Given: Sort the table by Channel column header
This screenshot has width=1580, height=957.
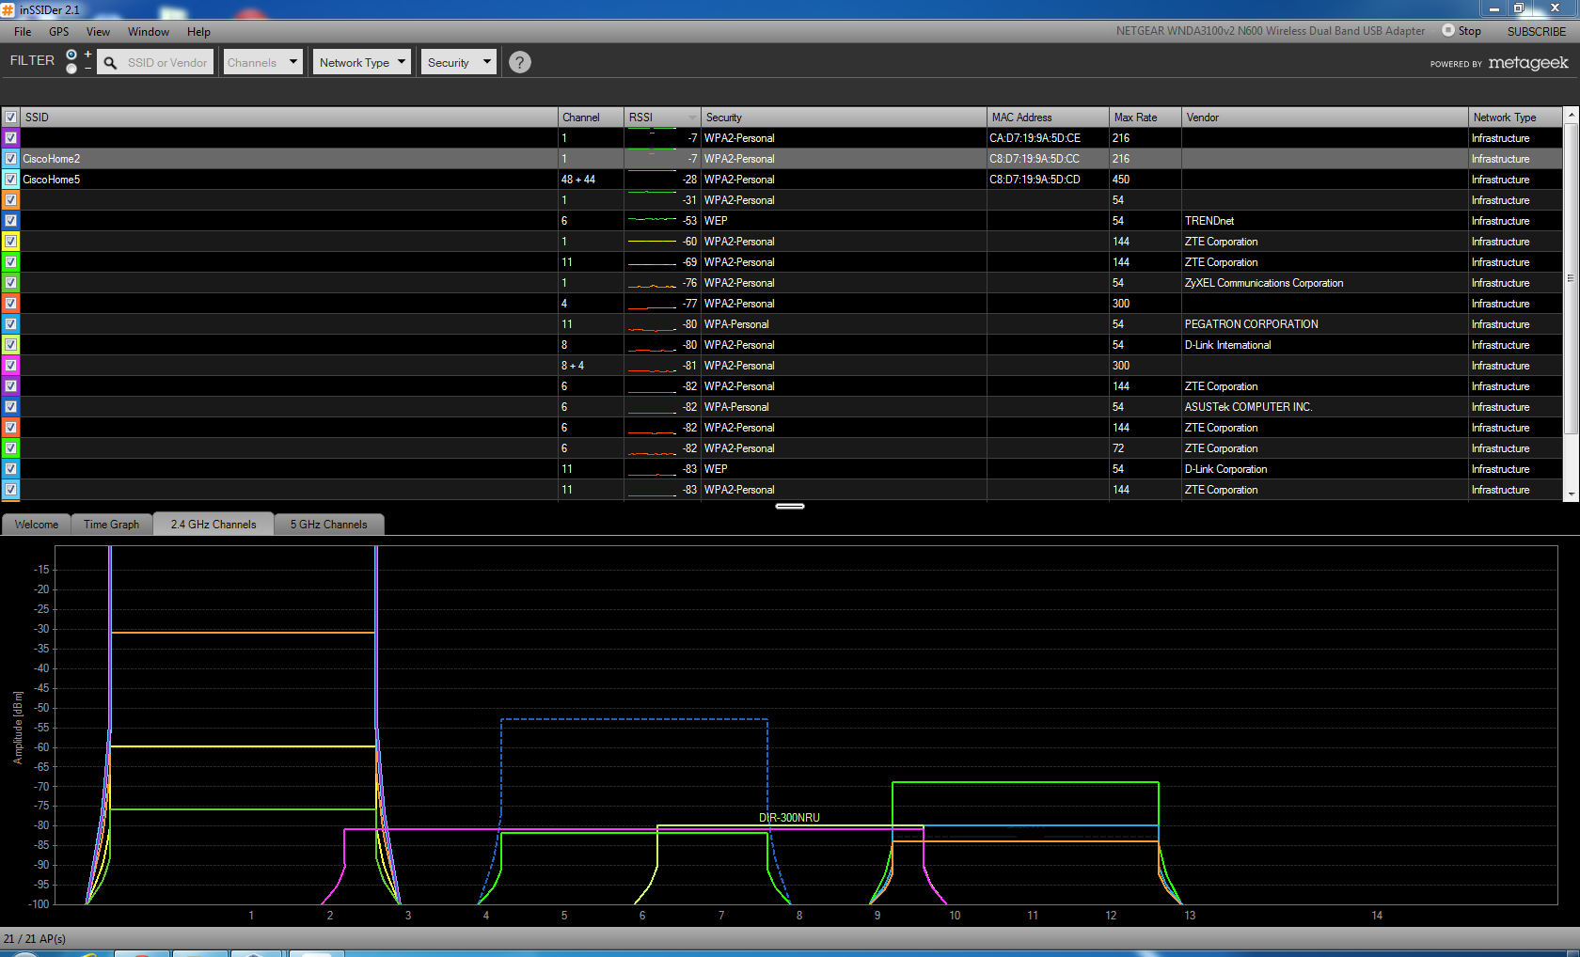Looking at the screenshot, I should pyautogui.click(x=592, y=118).
